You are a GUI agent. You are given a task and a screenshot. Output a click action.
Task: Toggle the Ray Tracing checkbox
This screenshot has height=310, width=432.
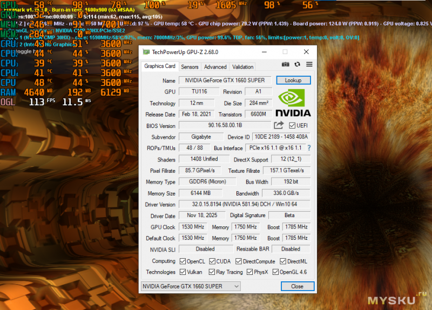pos(212,272)
